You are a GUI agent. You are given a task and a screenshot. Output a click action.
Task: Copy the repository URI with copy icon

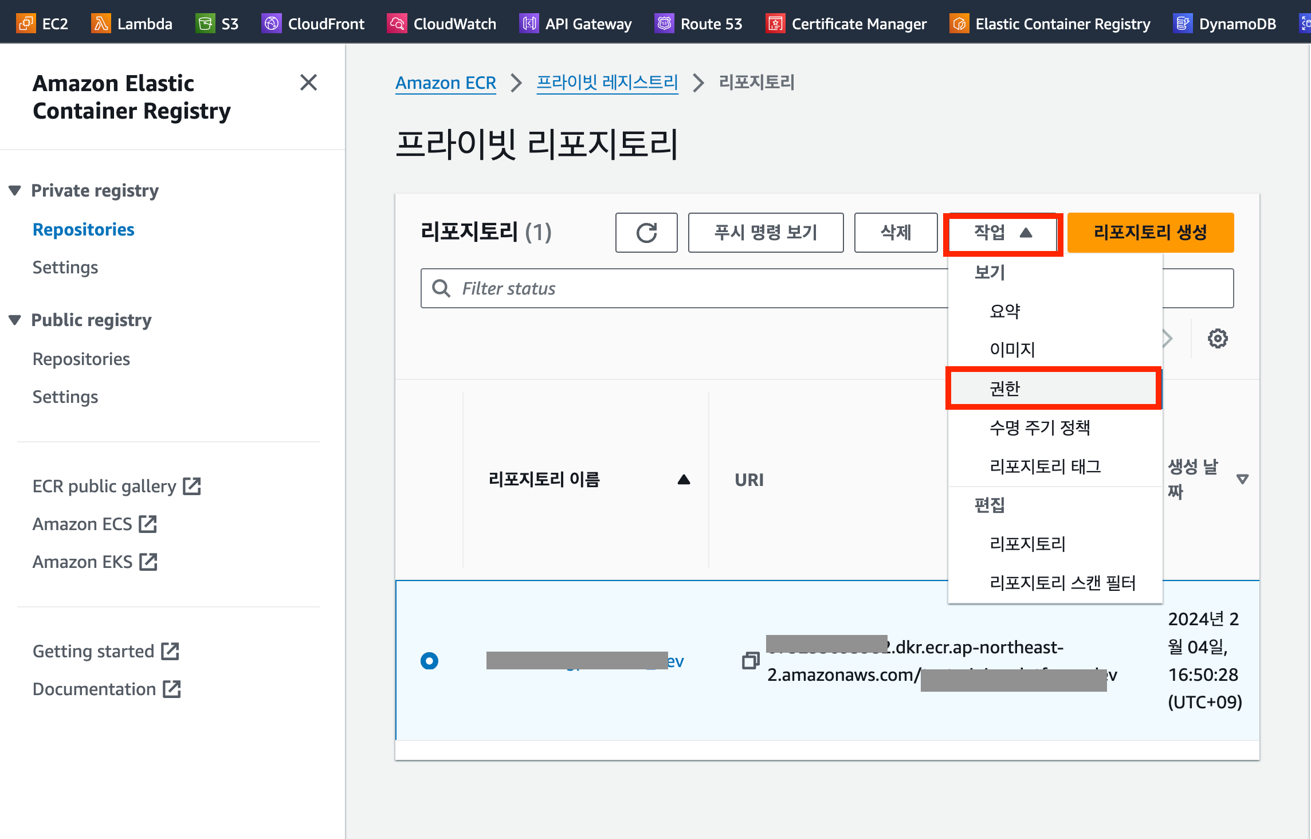click(750, 661)
